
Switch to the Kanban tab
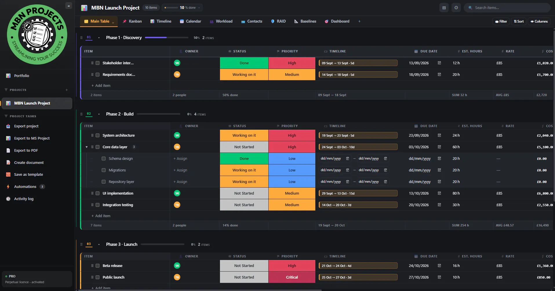[132, 21]
